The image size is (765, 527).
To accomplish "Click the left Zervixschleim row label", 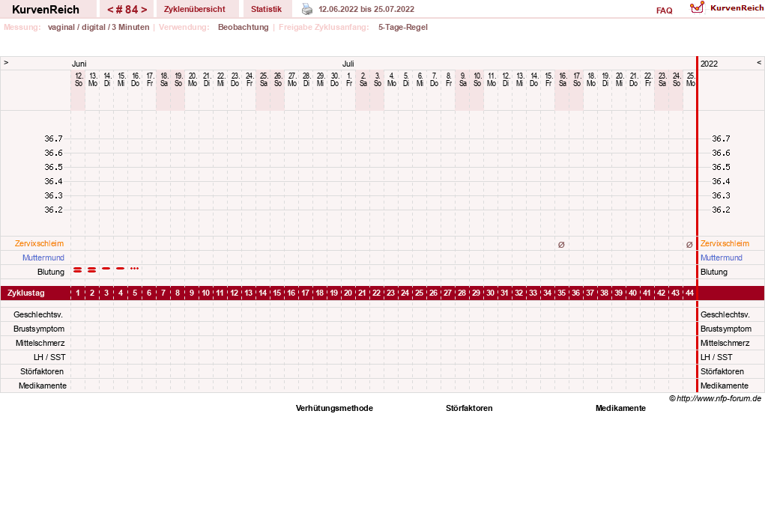I will tap(39, 243).
